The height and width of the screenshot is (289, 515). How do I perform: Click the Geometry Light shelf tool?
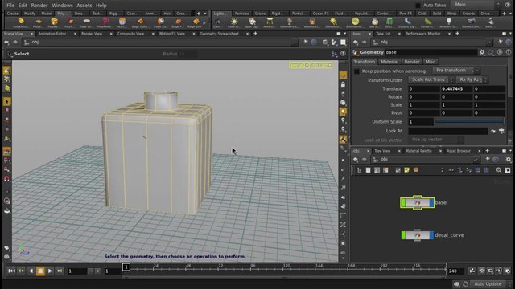tap(290, 22)
